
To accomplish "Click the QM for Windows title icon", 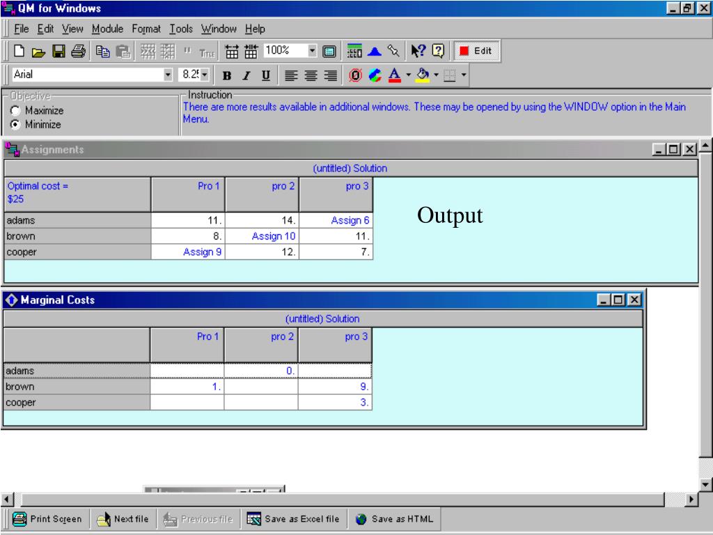I will 8,8.
